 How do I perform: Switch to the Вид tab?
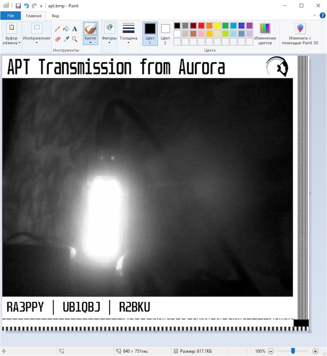(x=55, y=16)
